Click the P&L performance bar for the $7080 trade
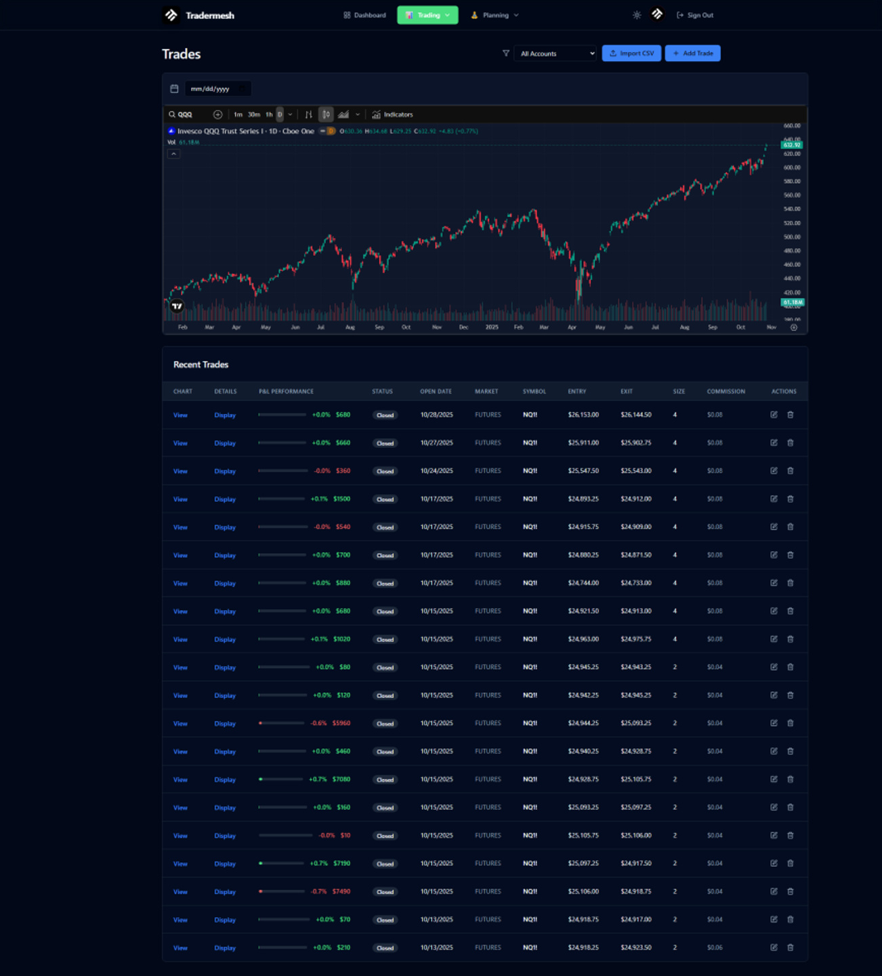This screenshot has width=882, height=976. click(x=281, y=779)
